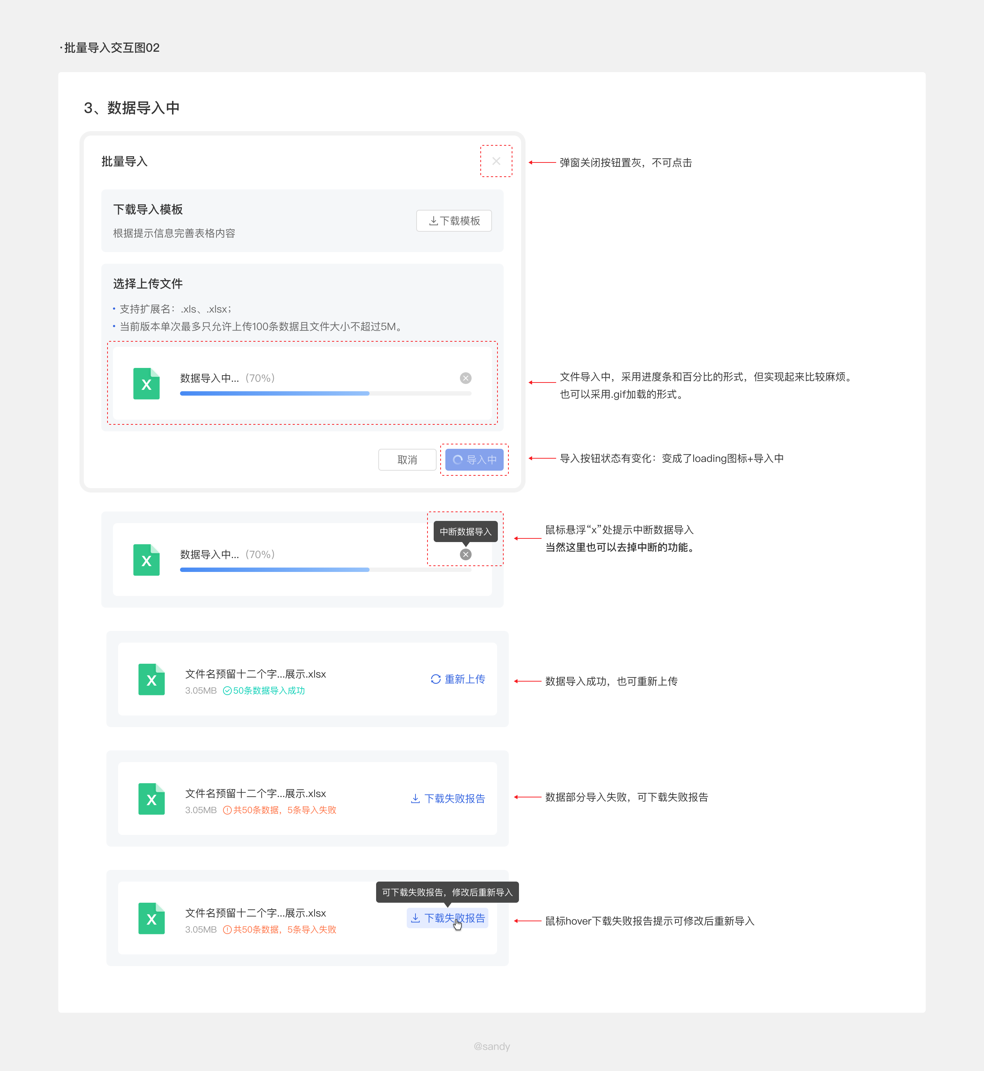Image resolution: width=984 pixels, height=1071 pixels.
Task: Click the Excel icon of the successful import file
Action: pos(151,679)
